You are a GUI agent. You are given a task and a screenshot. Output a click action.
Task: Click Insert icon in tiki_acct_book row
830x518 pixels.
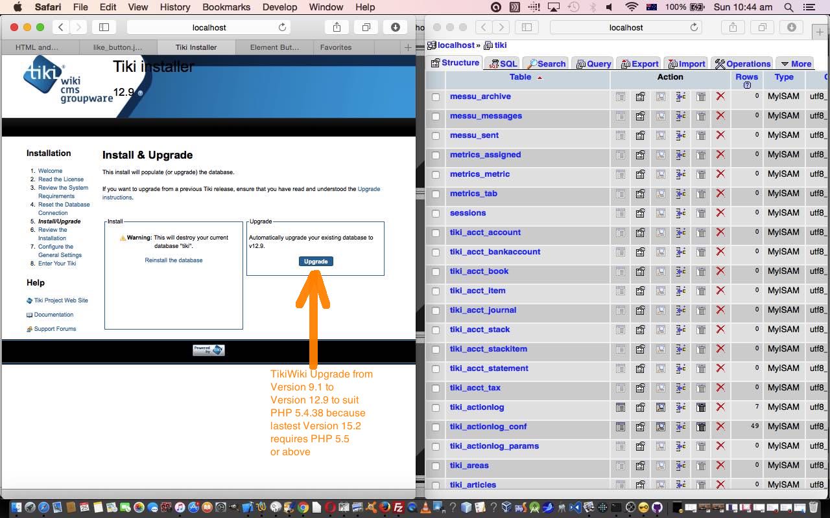pyautogui.click(x=681, y=271)
